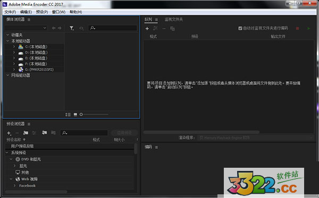Select the 用户预设及组 row
319x198 pixels.
tap(69, 146)
